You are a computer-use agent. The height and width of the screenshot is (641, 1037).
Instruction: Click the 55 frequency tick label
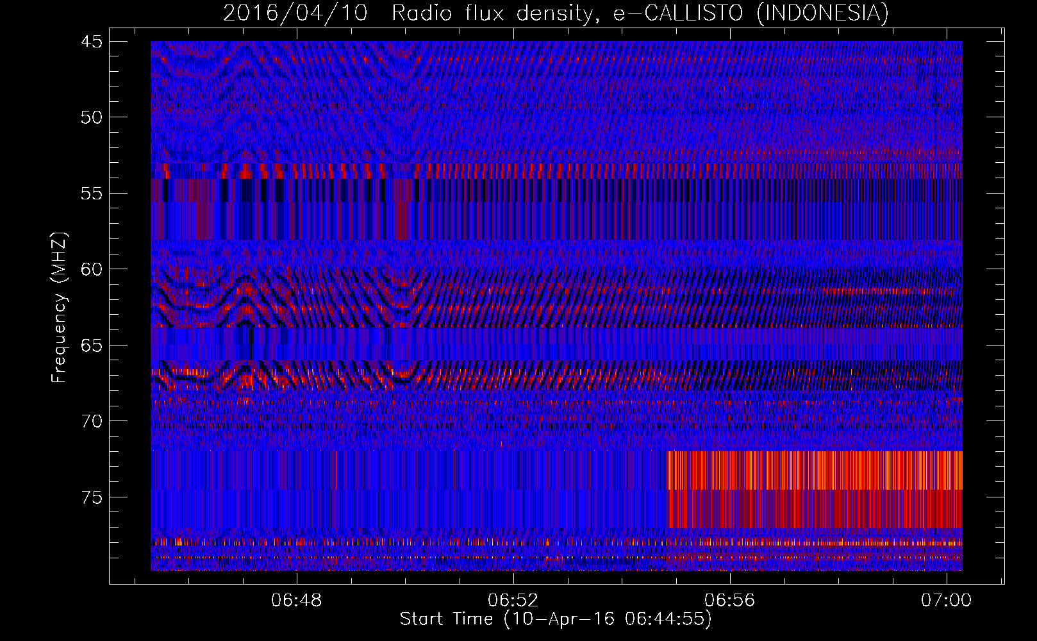click(x=91, y=194)
